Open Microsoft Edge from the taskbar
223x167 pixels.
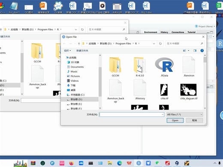[x=120, y=163]
